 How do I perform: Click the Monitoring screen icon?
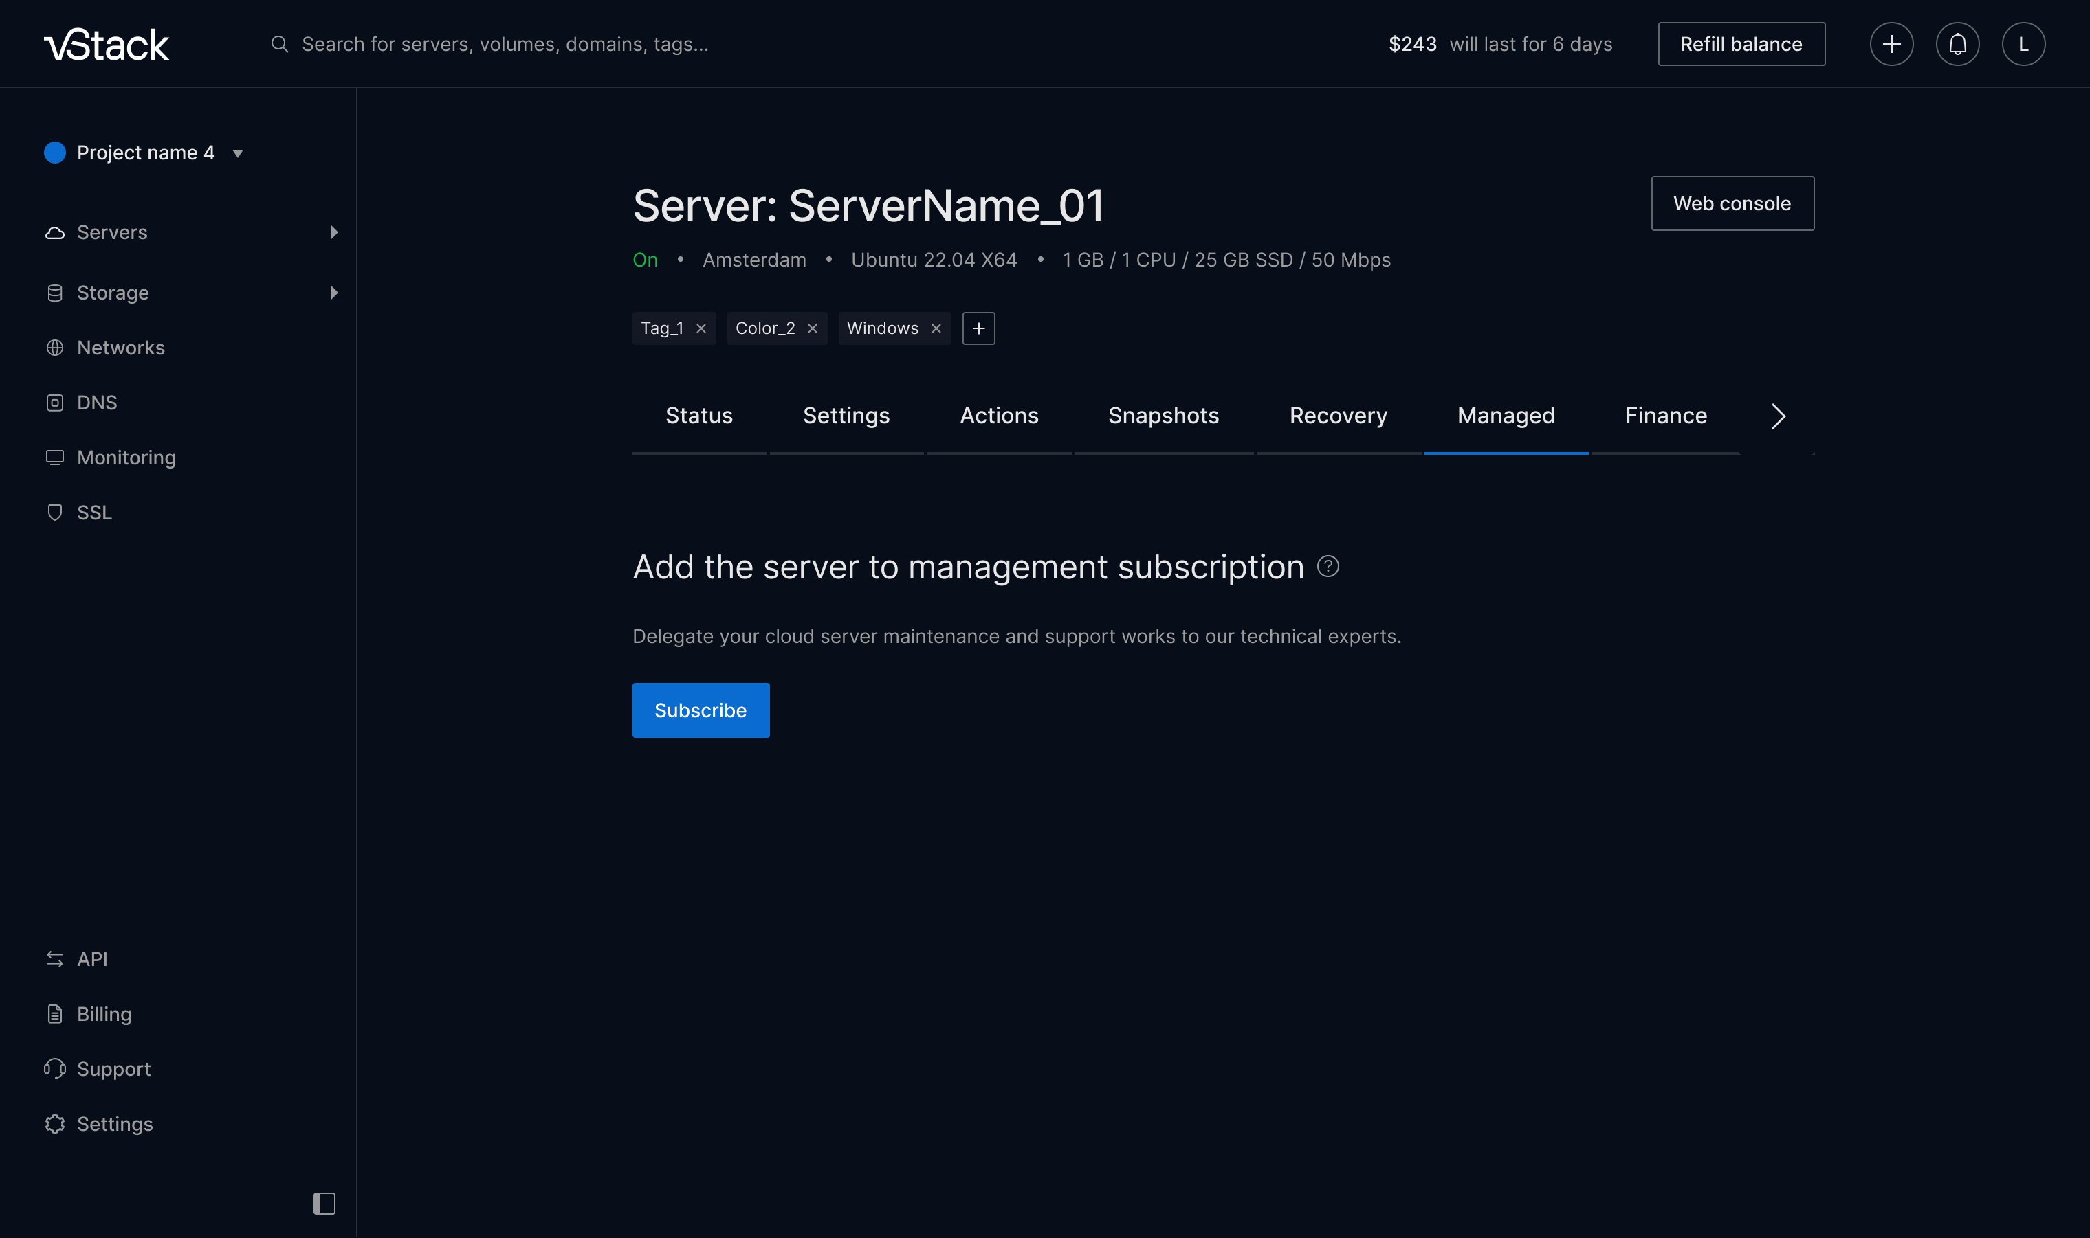coord(55,458)
